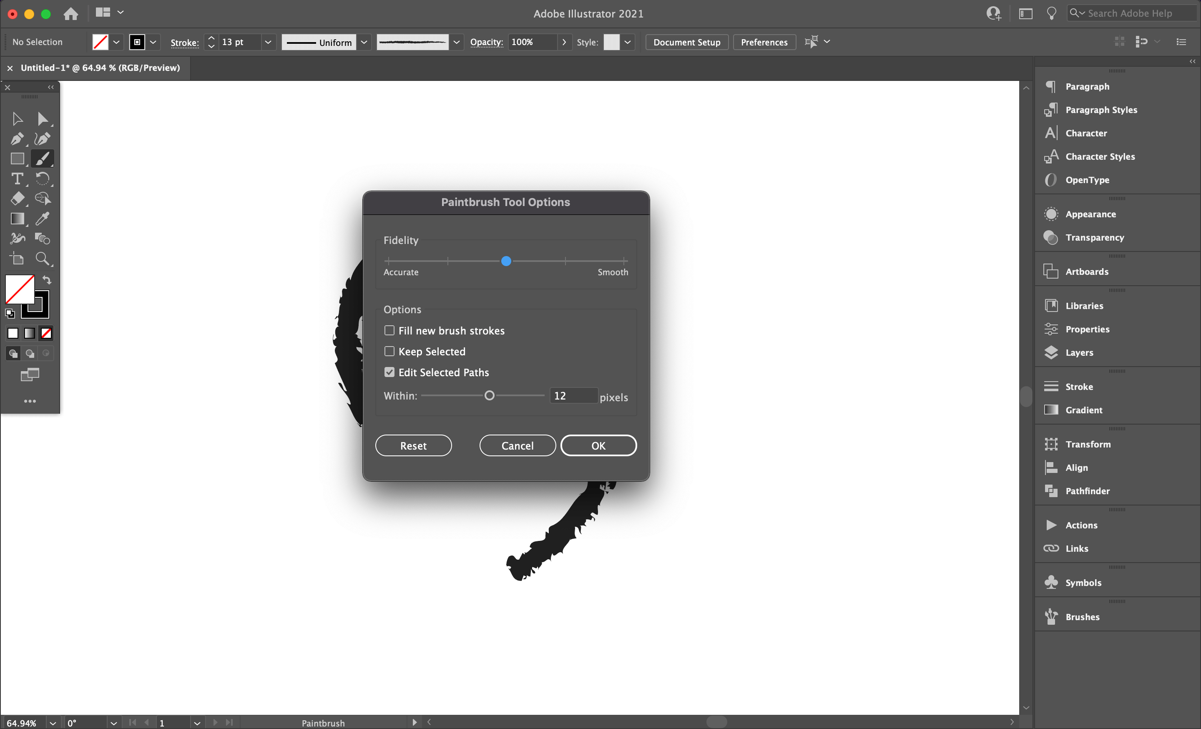
Task: Open Change Screen Mode icon
Action: 30,375
